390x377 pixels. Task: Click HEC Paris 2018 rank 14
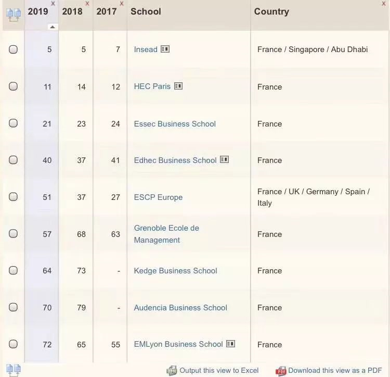(81, 87)
